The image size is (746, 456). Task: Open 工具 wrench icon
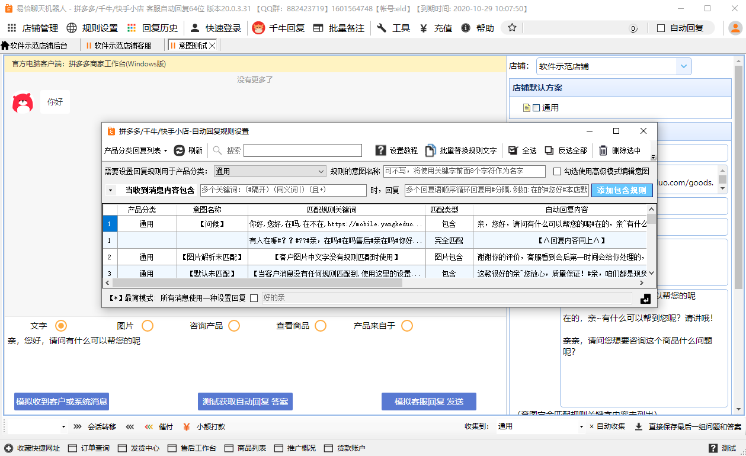pos(382,28)
